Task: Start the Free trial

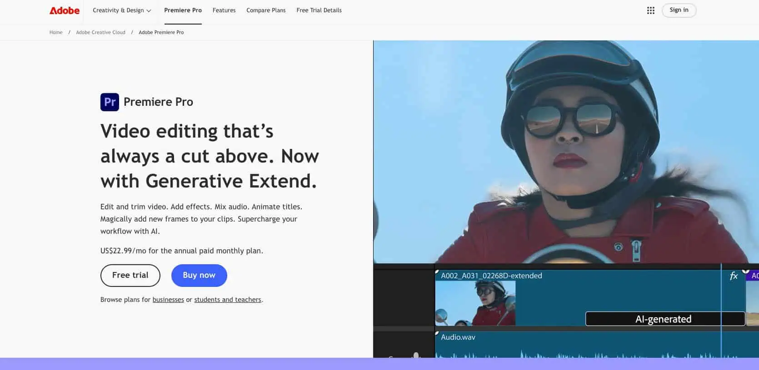Action: (130, 276)
